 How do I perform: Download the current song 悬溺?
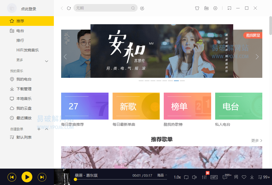[x=252, y=177]
